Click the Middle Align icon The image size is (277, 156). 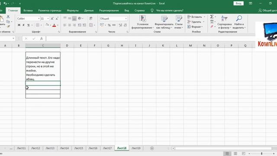(70, 18)
